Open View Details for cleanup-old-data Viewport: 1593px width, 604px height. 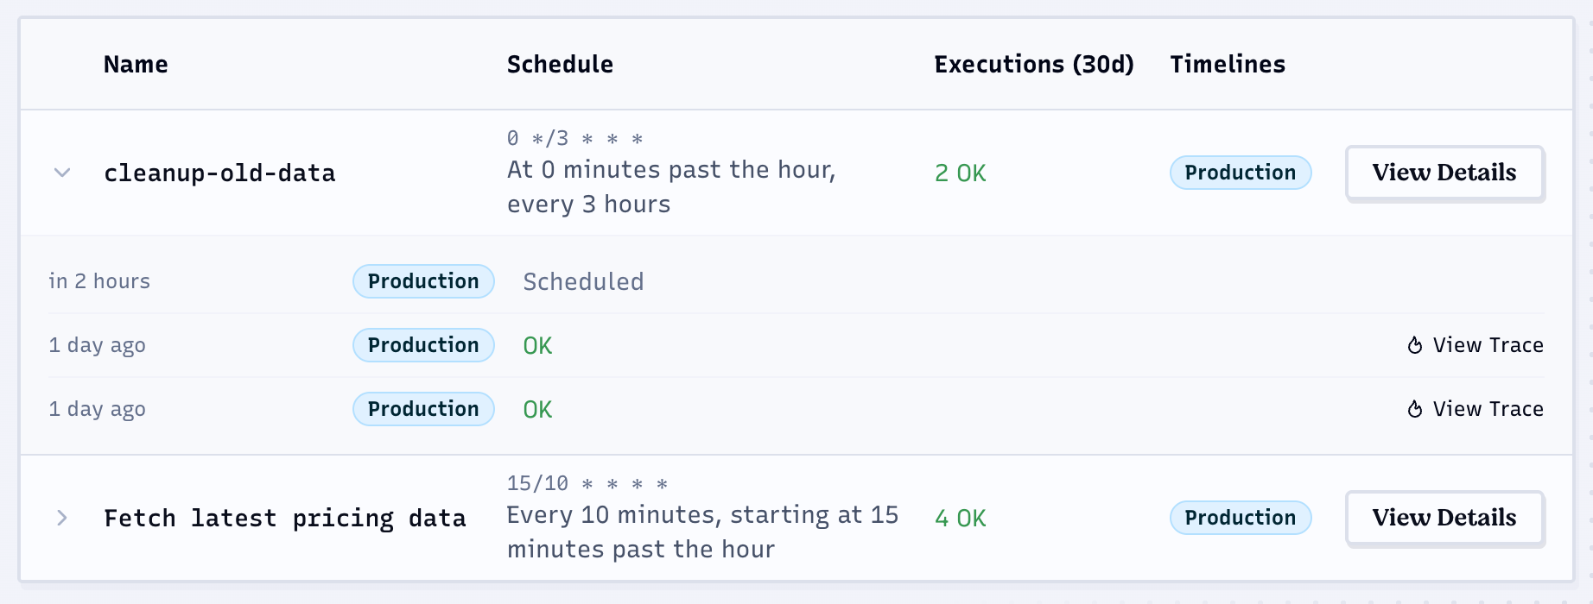click(1444, 173)
